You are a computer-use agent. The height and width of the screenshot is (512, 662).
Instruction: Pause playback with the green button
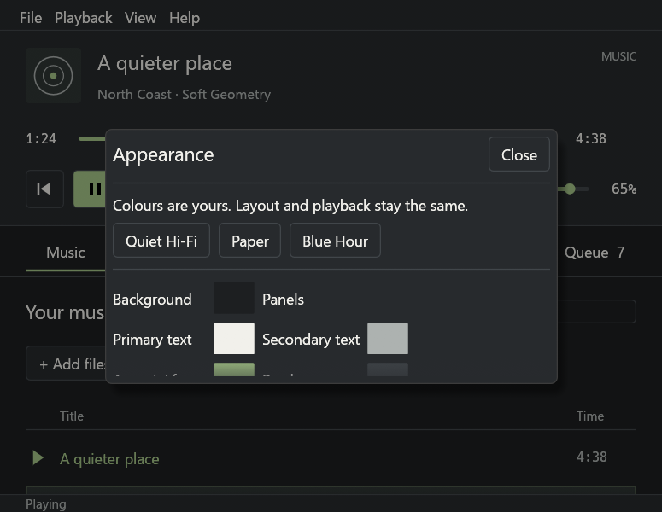coord(90,189)
